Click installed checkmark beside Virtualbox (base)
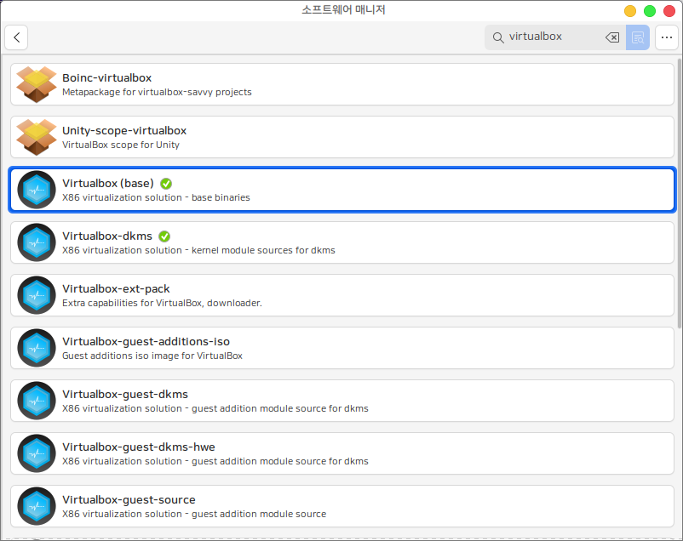This screenshot has width=683, height=541. coord(166,183)
